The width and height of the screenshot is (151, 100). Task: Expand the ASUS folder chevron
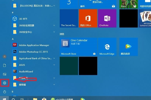pos(54,65)
